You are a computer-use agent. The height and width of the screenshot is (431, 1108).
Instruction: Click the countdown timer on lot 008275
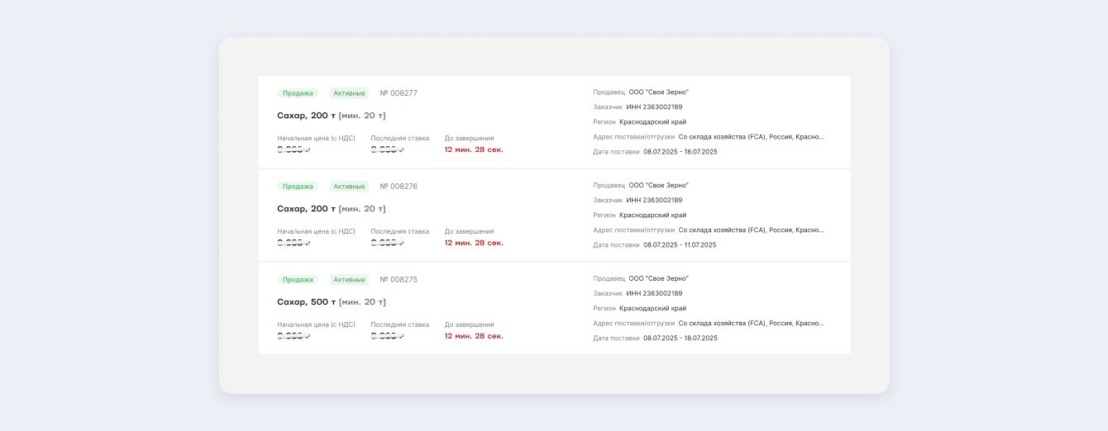tap(474, 336)
